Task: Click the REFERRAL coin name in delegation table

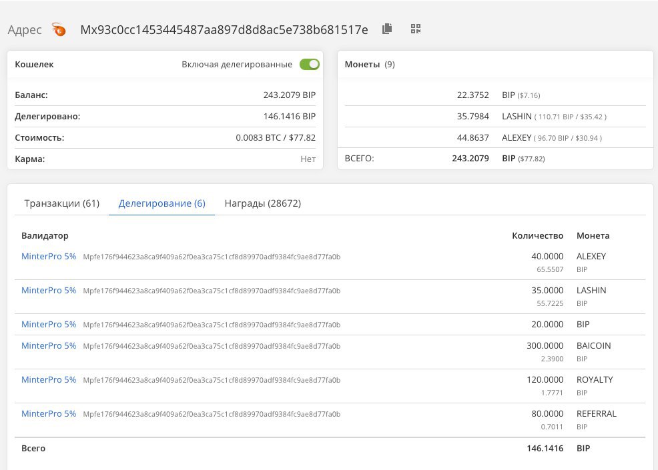Action: point(597,413)
